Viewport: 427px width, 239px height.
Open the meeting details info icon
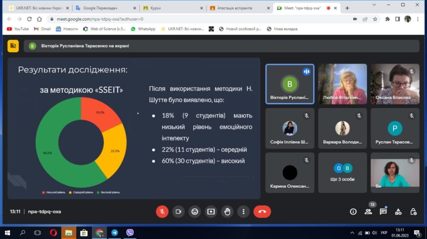353,212
